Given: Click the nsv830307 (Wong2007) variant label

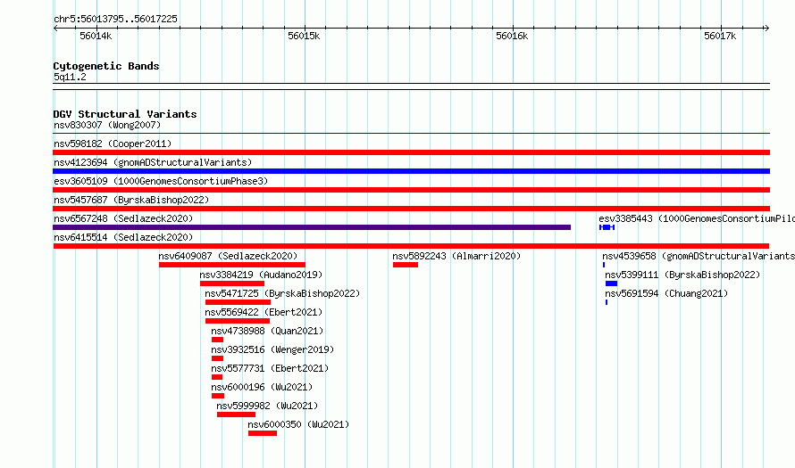Looking at the screenshot, I should (x=107, y=125).
